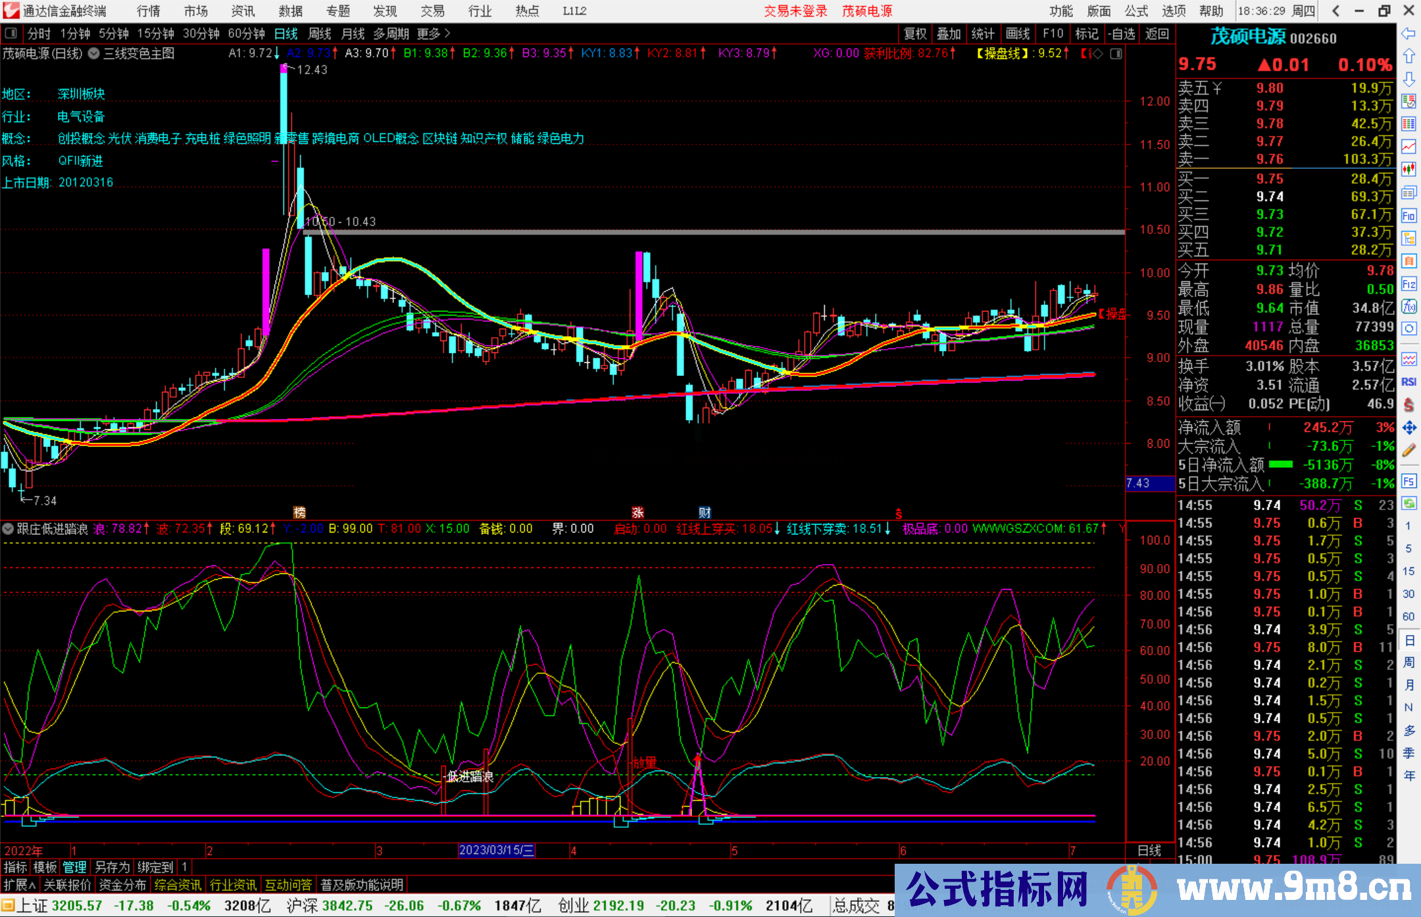Click the 7.43 price marker on the axis
This screenshot has width=1421, height=917.
tap(1149, 483)
